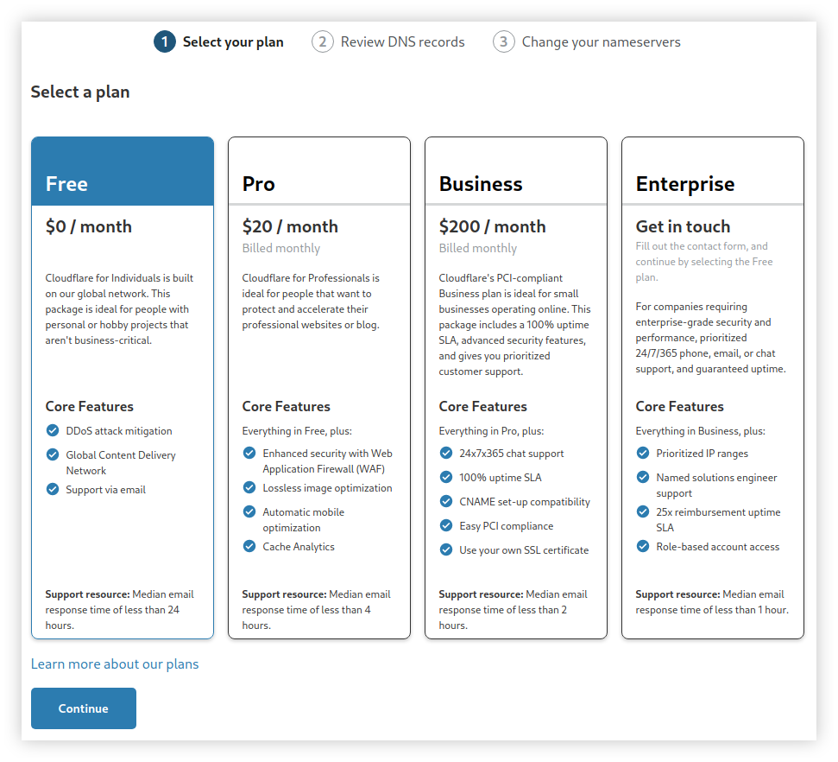
Task: Click step 1 circle for Select your plan
Action: tap(164, 41)
